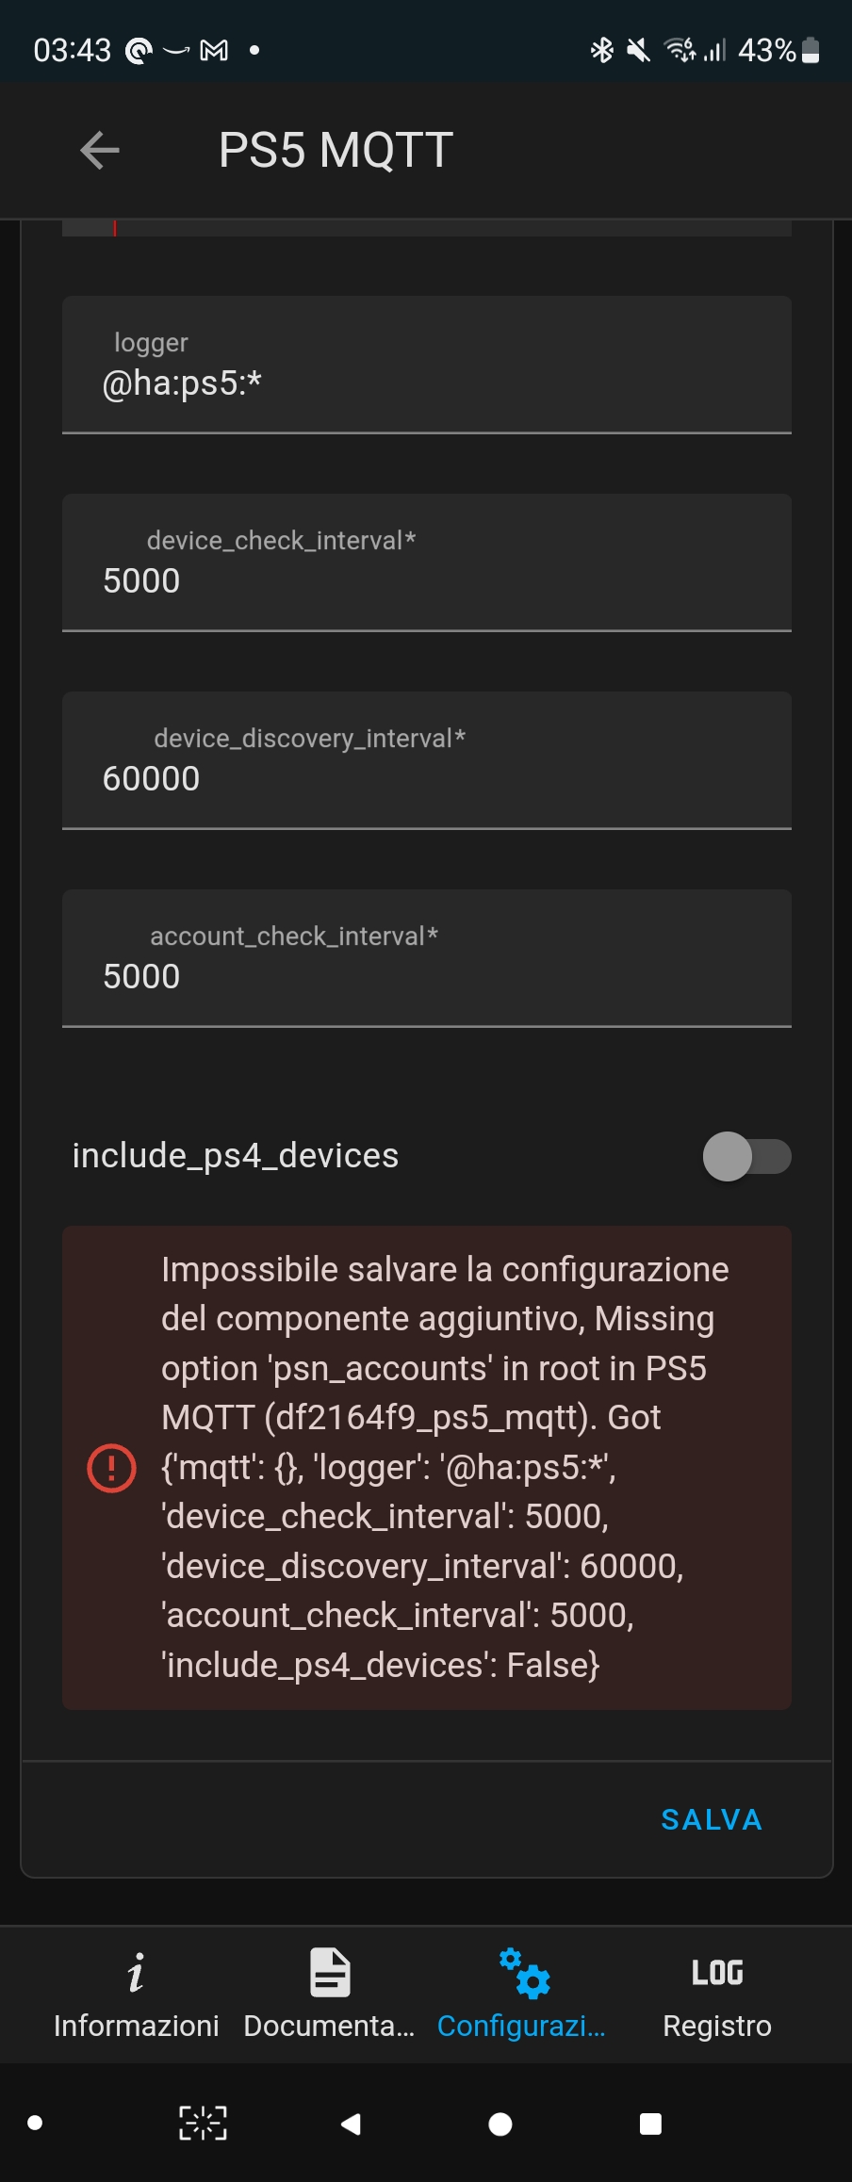Switch to the Informazioni tab

point(137,1997)
